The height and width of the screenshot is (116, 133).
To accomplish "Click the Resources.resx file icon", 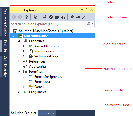I will click(31, 51).
